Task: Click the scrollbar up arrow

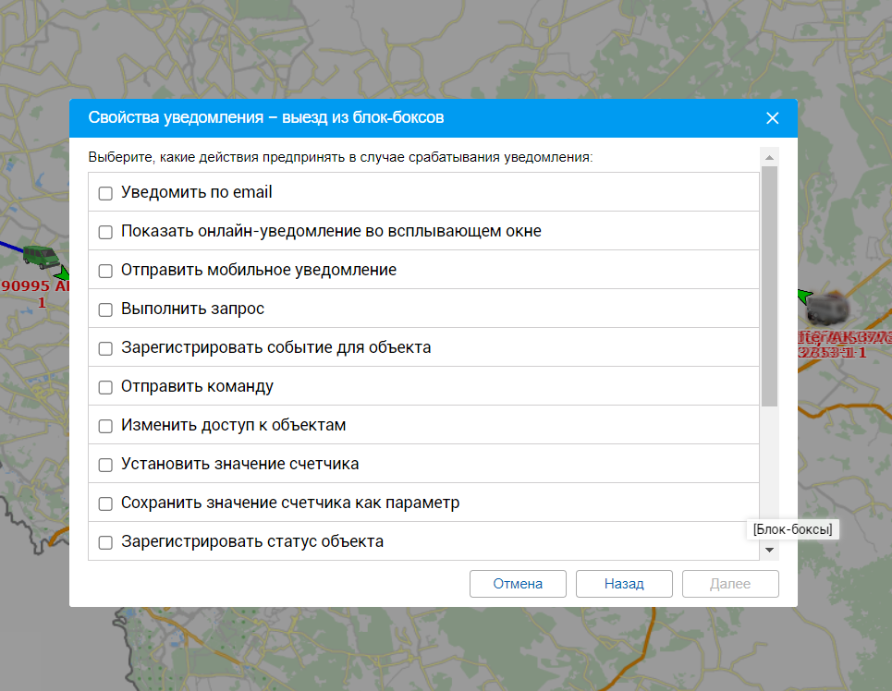Action: [x=769, y=156]
